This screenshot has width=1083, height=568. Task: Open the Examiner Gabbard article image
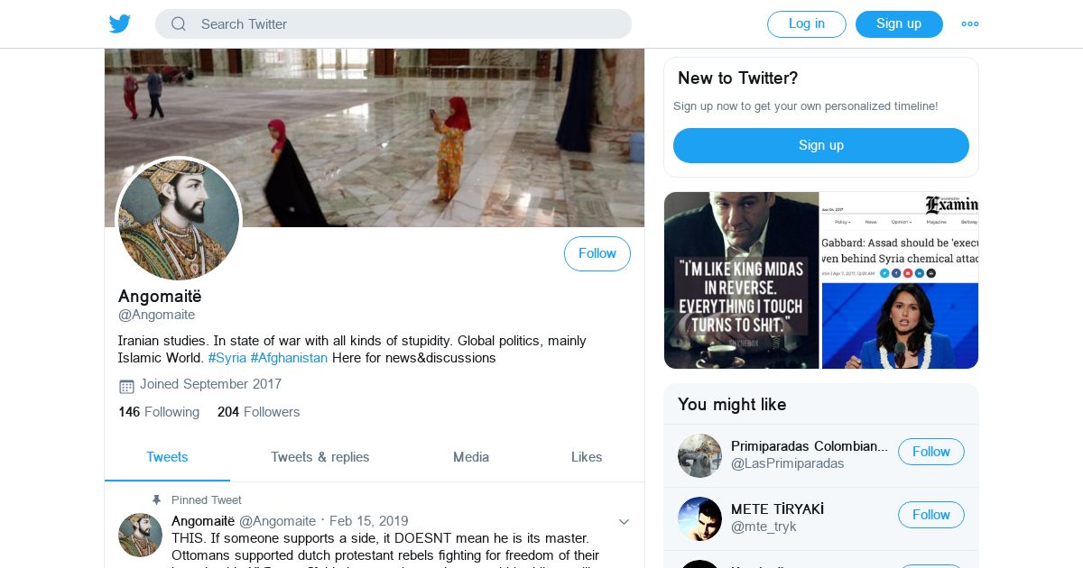point(900,280)
